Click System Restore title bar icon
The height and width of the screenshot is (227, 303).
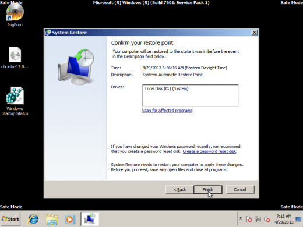pos(48,33)
